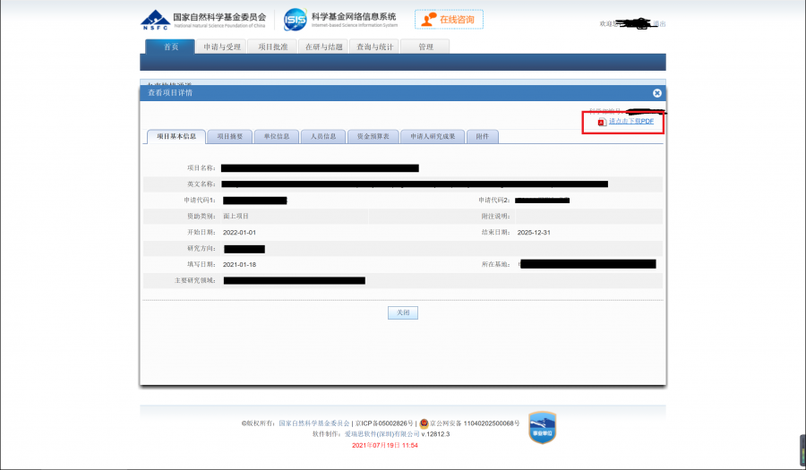
Task: Switch to the 项目摘要 tab
Action: tap(229, 137)
